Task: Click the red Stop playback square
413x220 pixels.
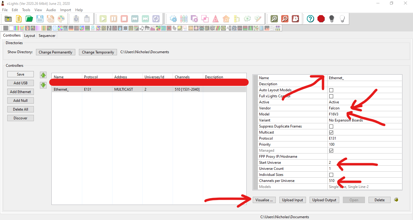Action: (x=124, y=19)
